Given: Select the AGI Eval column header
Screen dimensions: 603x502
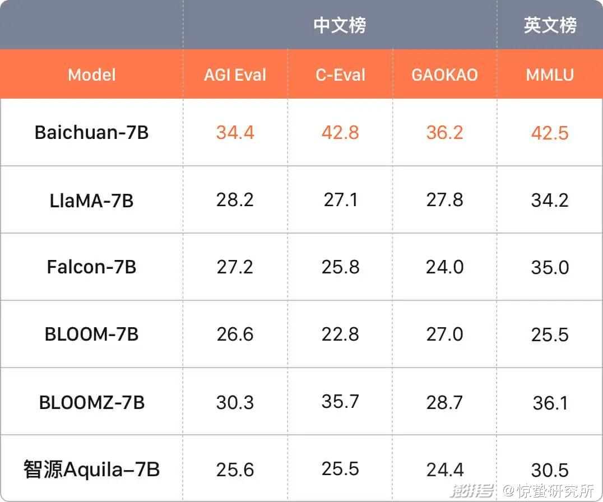Looking at the screenshot, I should pyautogui.click(x=235, y=75).
